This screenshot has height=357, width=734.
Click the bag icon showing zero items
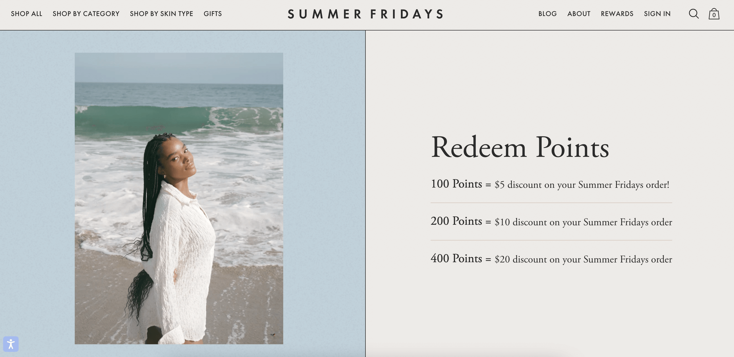click(x=713, y=14)
